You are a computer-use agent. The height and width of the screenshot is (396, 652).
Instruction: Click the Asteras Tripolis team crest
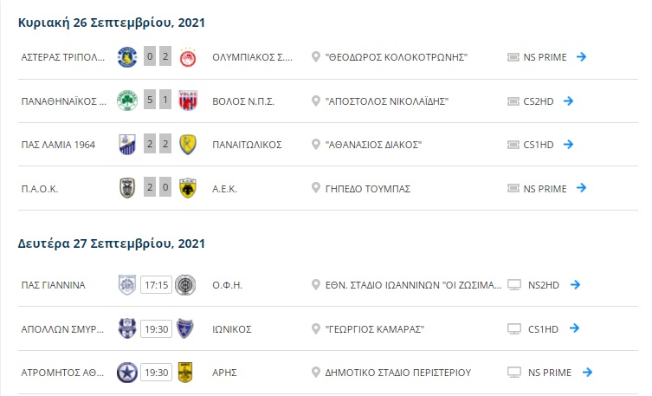pos(127,57)
